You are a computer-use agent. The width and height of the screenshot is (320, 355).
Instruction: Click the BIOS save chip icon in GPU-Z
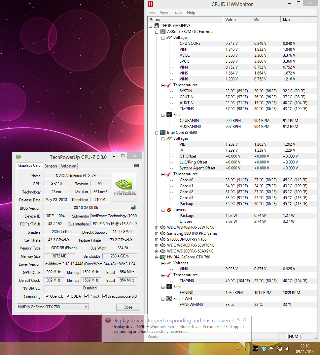133,207
